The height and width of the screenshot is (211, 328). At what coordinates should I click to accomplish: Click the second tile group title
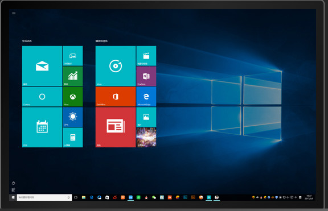[x=101, y=41]
